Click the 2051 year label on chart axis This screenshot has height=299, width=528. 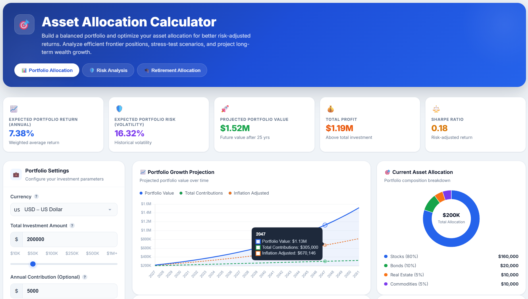pyautogui.click(x=356, y=274)
